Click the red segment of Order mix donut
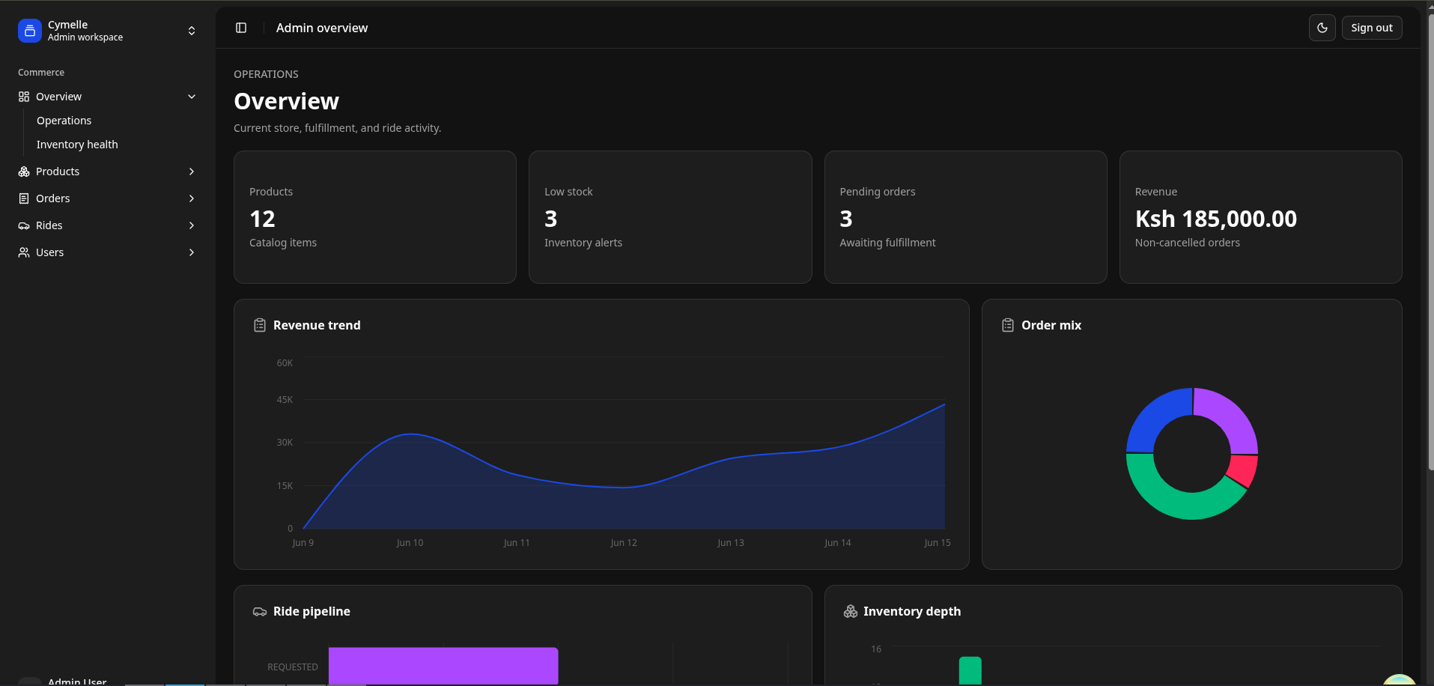Screen dimensions: 1434x686 (x=1244, y=470)
